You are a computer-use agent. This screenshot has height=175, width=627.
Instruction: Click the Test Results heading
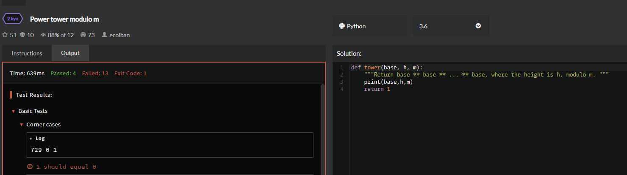[34, 95]
